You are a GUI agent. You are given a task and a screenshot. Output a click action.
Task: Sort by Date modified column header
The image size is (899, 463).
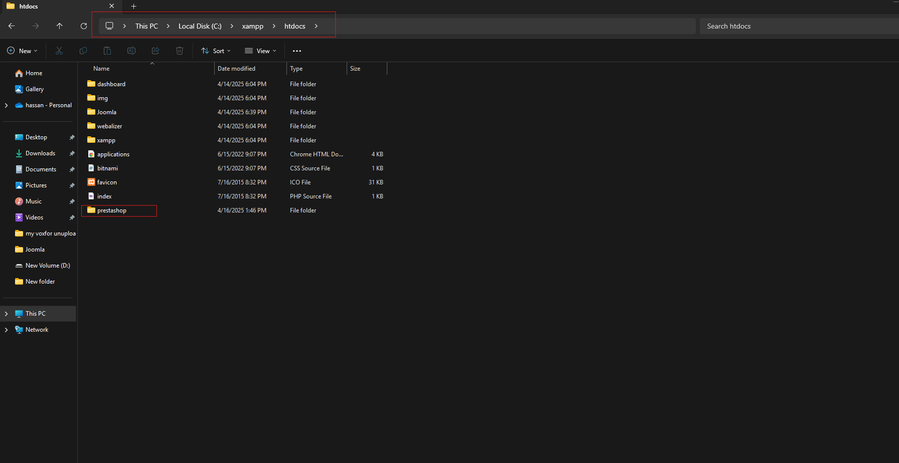236,69
